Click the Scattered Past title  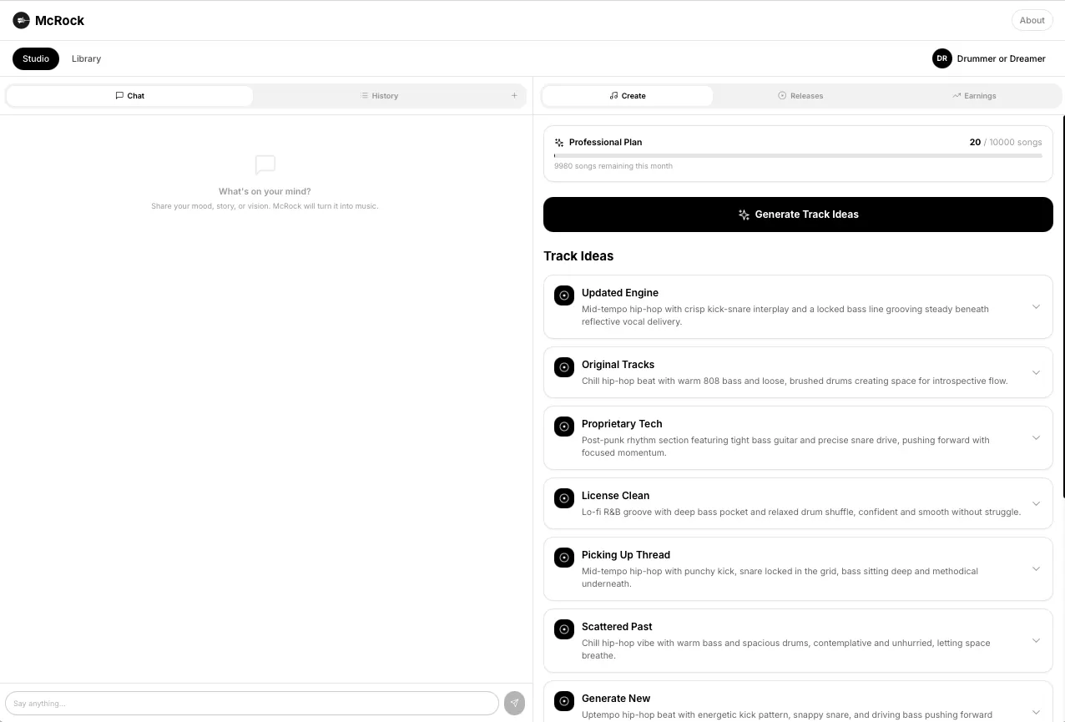(x=617, y=627)
